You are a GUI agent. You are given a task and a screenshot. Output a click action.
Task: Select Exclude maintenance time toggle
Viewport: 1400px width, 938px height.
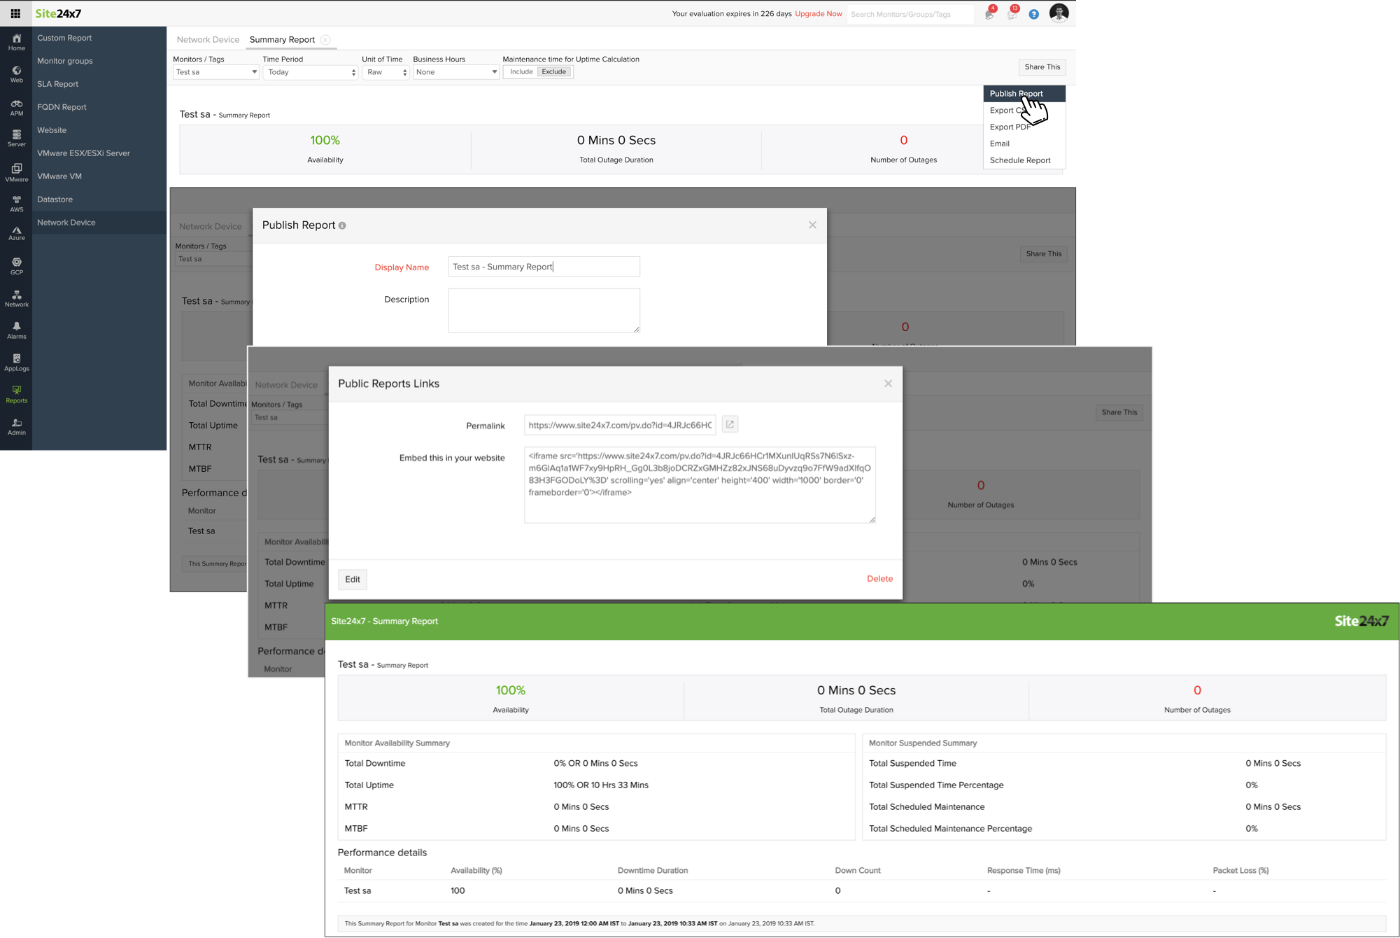(x=554, y=71)
